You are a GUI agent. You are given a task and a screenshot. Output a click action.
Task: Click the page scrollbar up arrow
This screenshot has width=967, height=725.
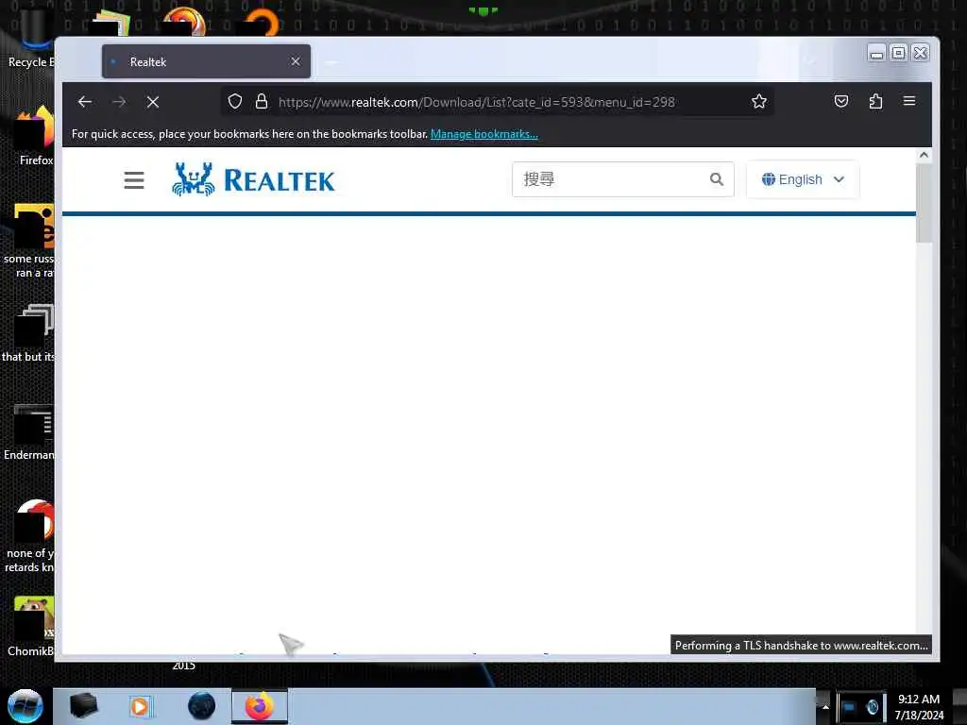(924, 155)
